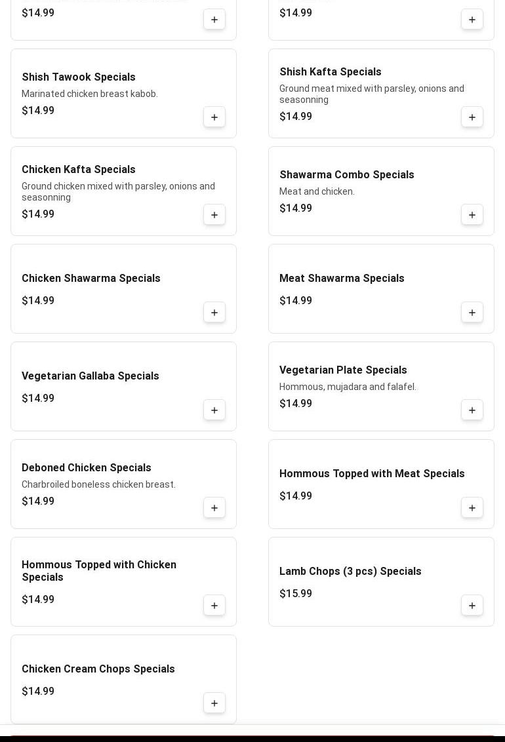This screenshot has width=505, height=742.
Task: Add Lamb Chops (3 pcs) Specials
Action: tap(472, 606)
